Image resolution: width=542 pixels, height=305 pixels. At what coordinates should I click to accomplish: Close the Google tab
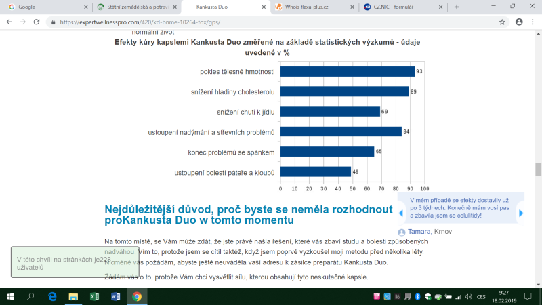[x=86, y=7]
